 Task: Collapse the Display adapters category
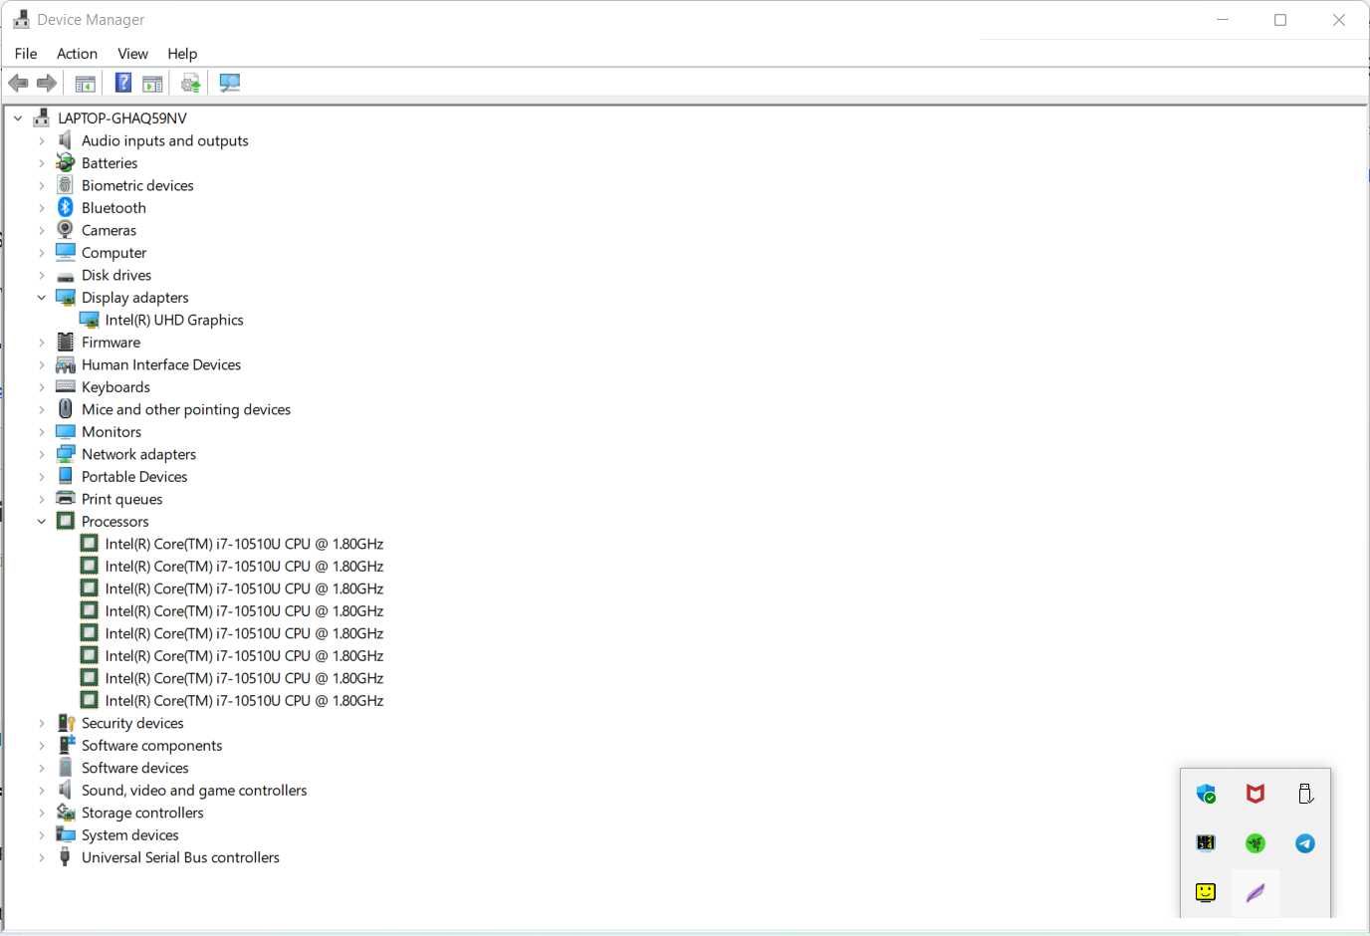42,297
